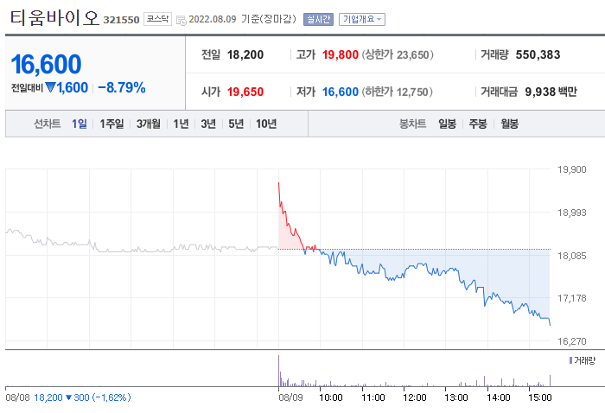This screenshot has width=605, height=413.
Task: Click the 19,900 price axis label
Action: tap(572, 169)
